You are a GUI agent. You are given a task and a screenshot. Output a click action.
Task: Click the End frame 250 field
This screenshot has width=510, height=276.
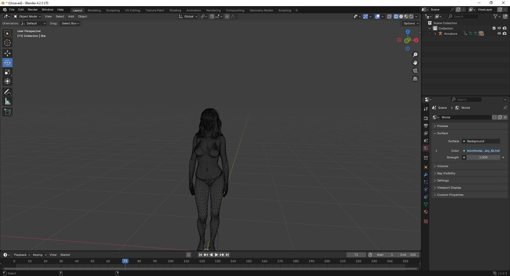(x=408, y=255)
